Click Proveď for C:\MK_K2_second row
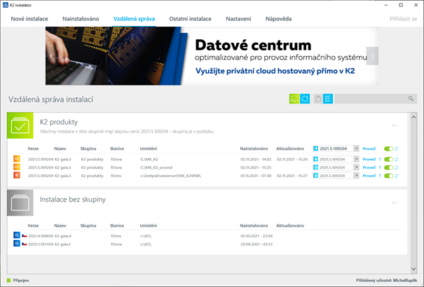Viewport: 424px width, 287px height. (369, 168)
